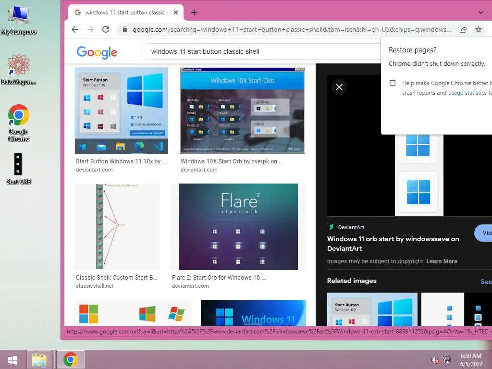Open the usage statistics link
Image resolution: width=492 pixels, height=369 pixels.
coord(467,93)
